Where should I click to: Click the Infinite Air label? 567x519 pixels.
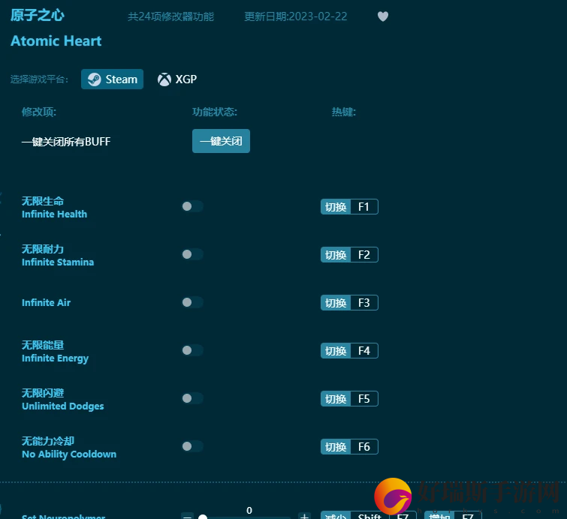pyautogui.click(x=46, y=303)
